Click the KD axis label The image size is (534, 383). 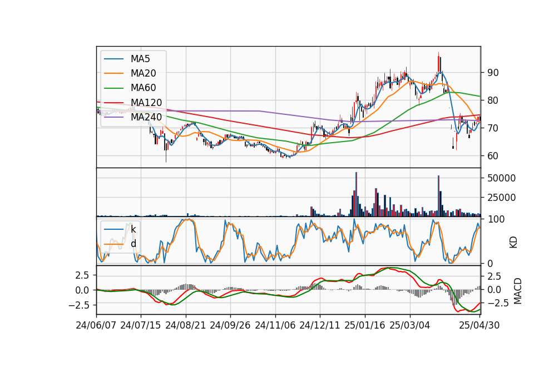[513, 243]
